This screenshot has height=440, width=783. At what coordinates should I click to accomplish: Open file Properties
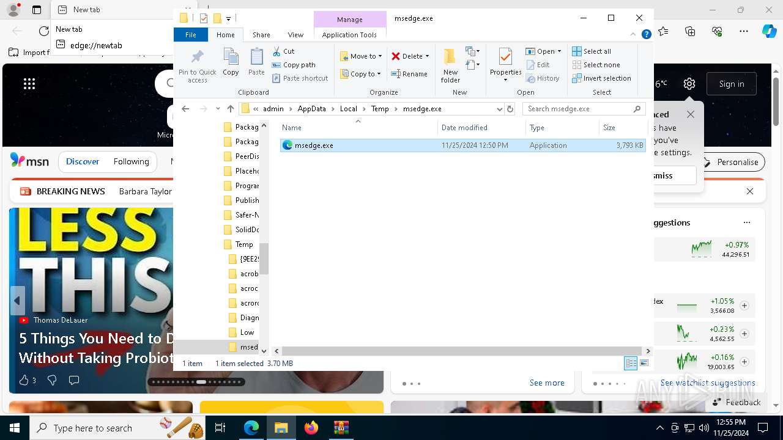point(505,65)
